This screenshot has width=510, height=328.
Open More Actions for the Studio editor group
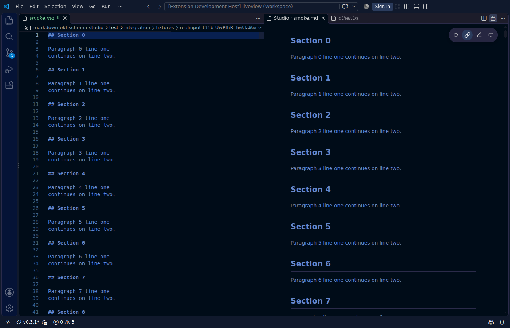503,18
